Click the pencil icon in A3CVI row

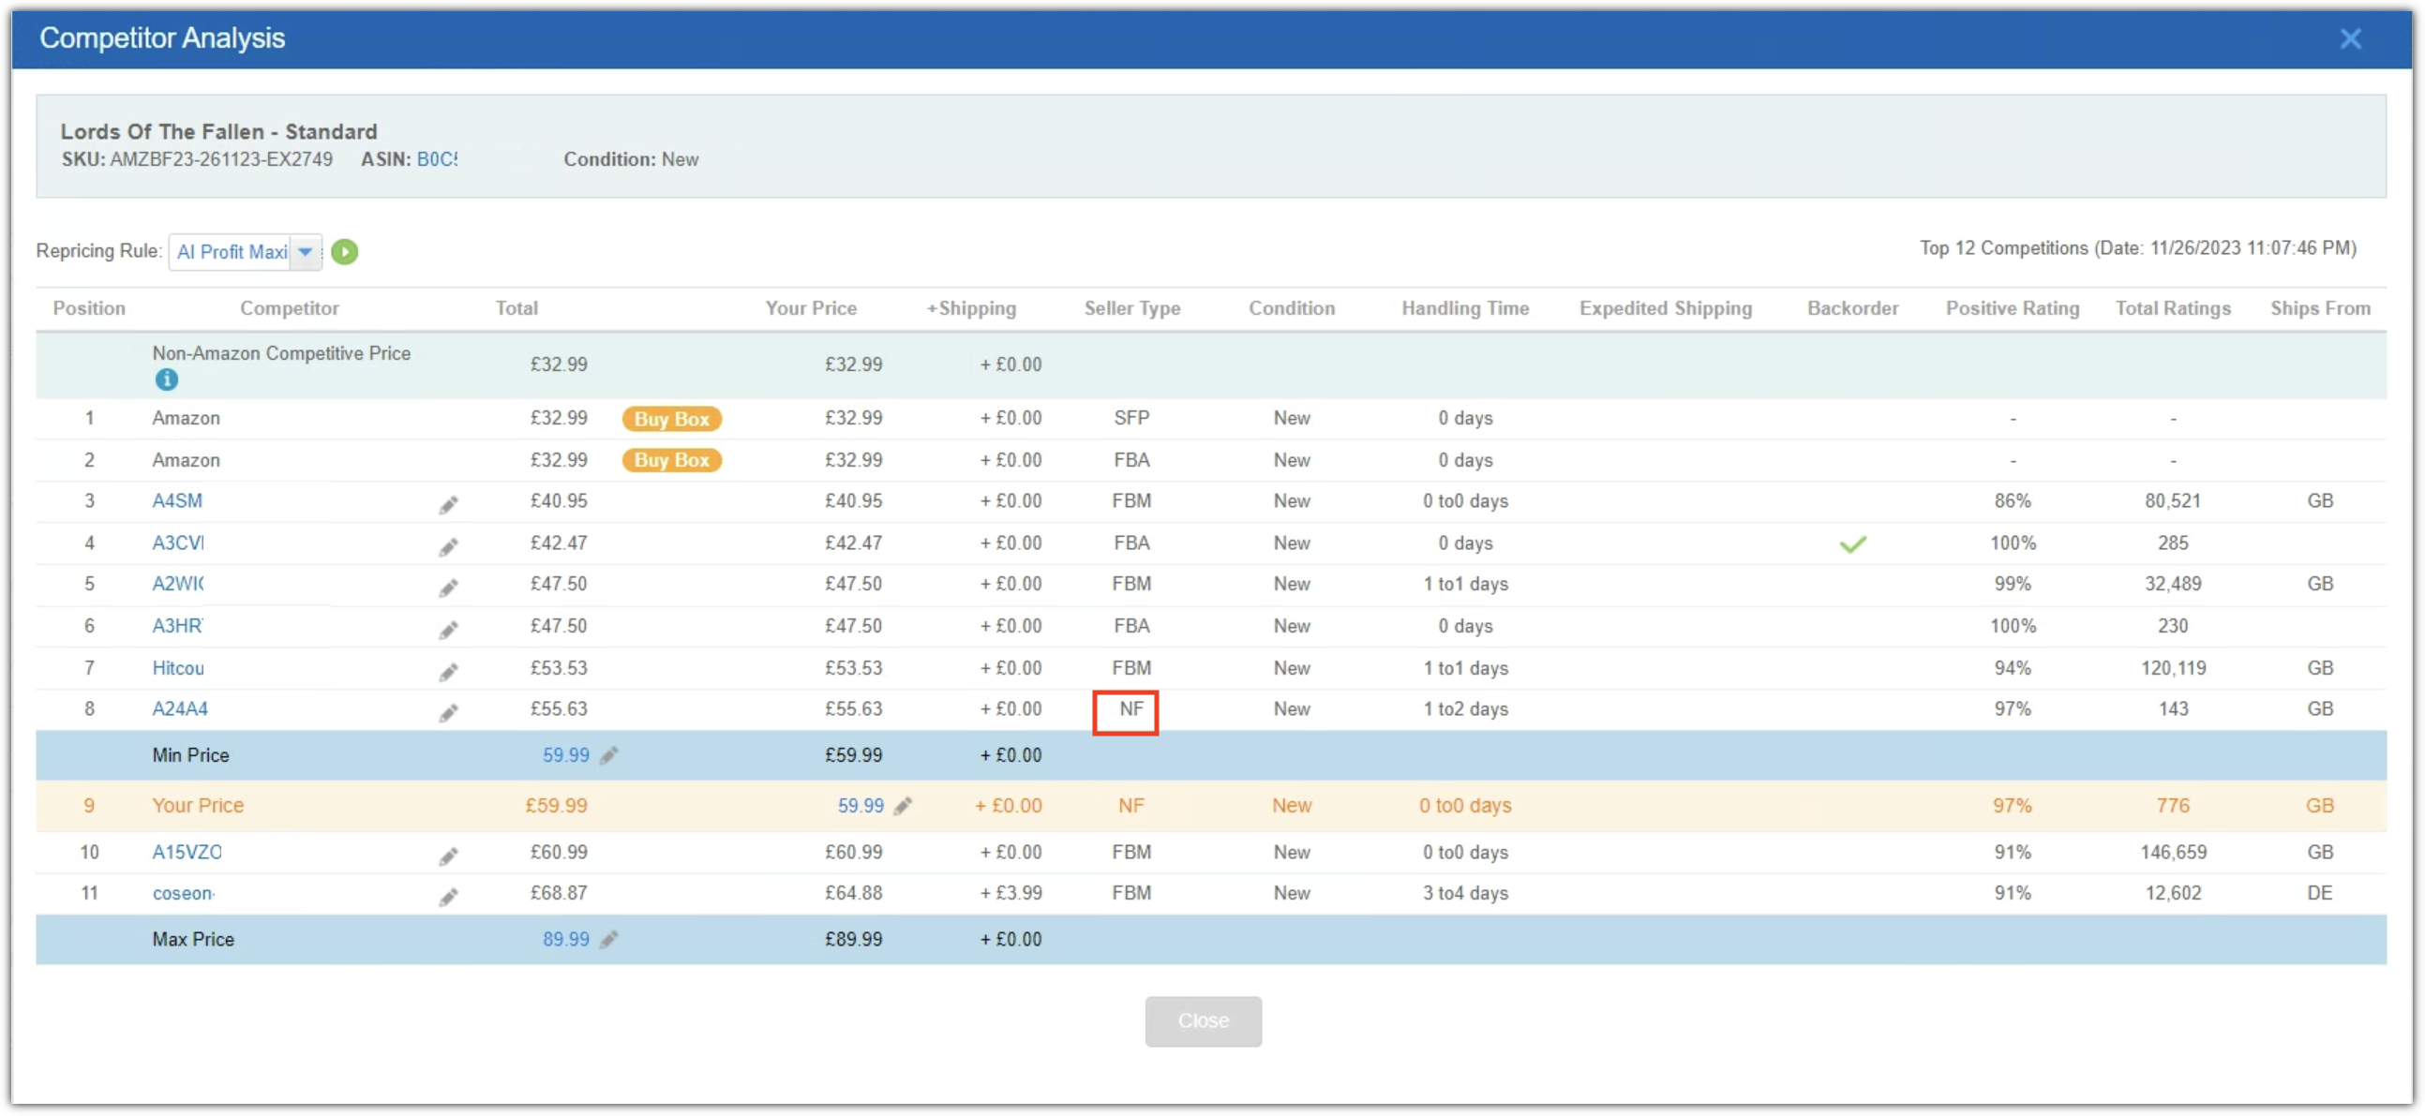(448, 546)
